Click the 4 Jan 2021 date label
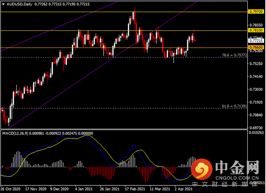 (x=84, y=189)
